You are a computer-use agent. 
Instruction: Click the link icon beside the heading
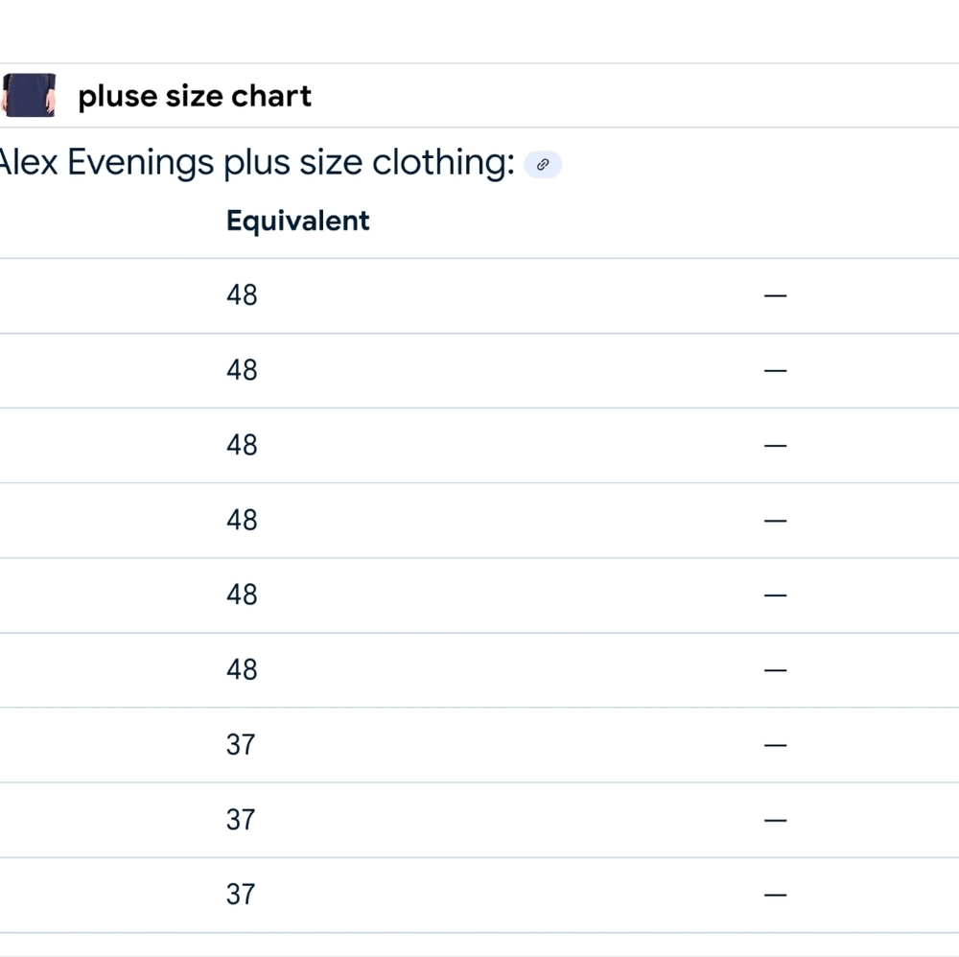pos(543,165)
